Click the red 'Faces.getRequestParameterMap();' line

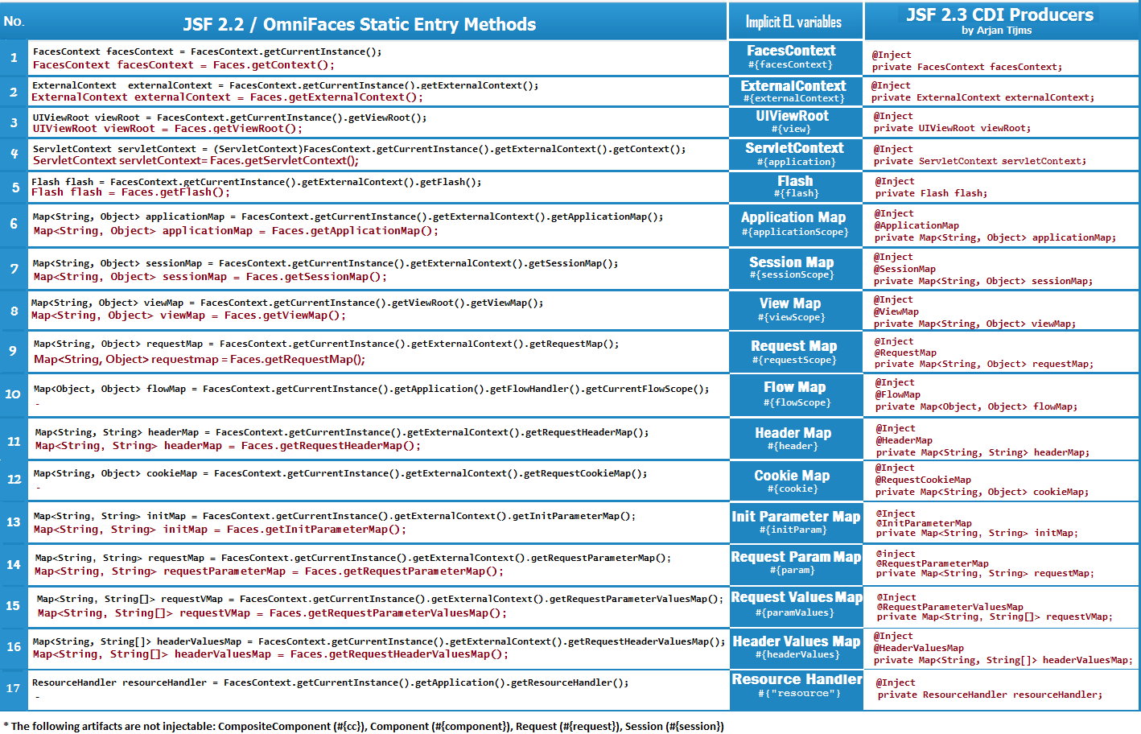(x=269, y=571)
